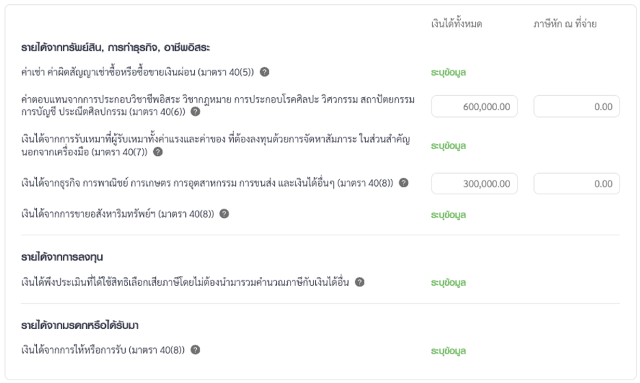Click ระบุข้อมูล for contractor income มาตรา 40(7)
This screenshot has width=640, height=383.
pos(448,146)
